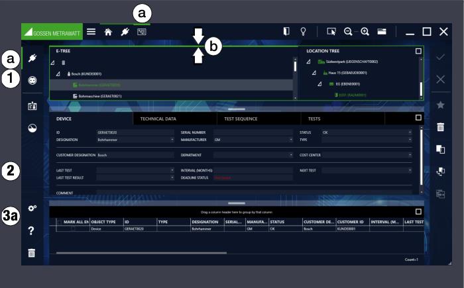Click the window layout icon
The image size is (464, 288).
coord(382,31)
